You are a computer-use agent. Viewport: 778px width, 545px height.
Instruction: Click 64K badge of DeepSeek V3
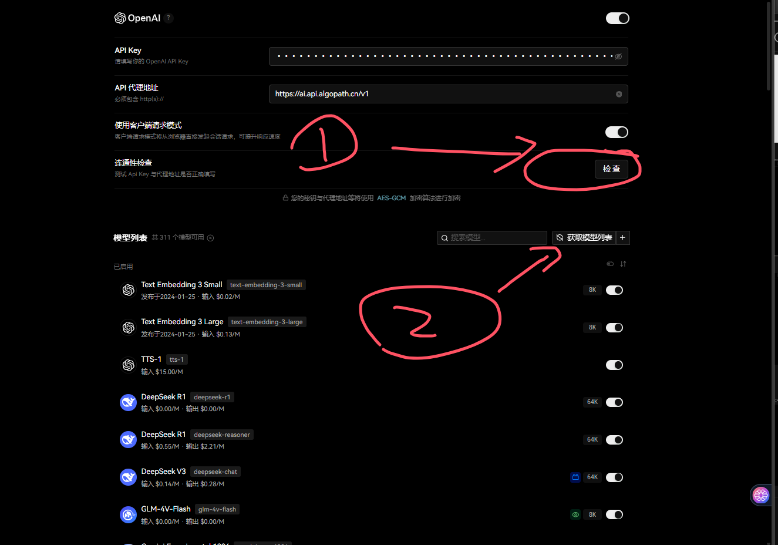pos(592,477)
